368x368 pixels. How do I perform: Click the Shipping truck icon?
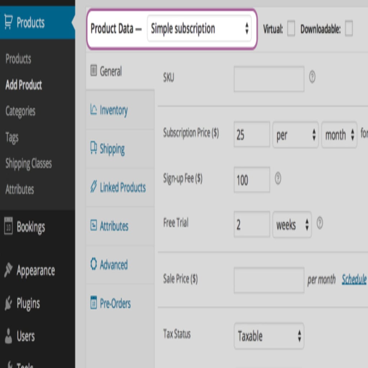(x=93, y=148)
